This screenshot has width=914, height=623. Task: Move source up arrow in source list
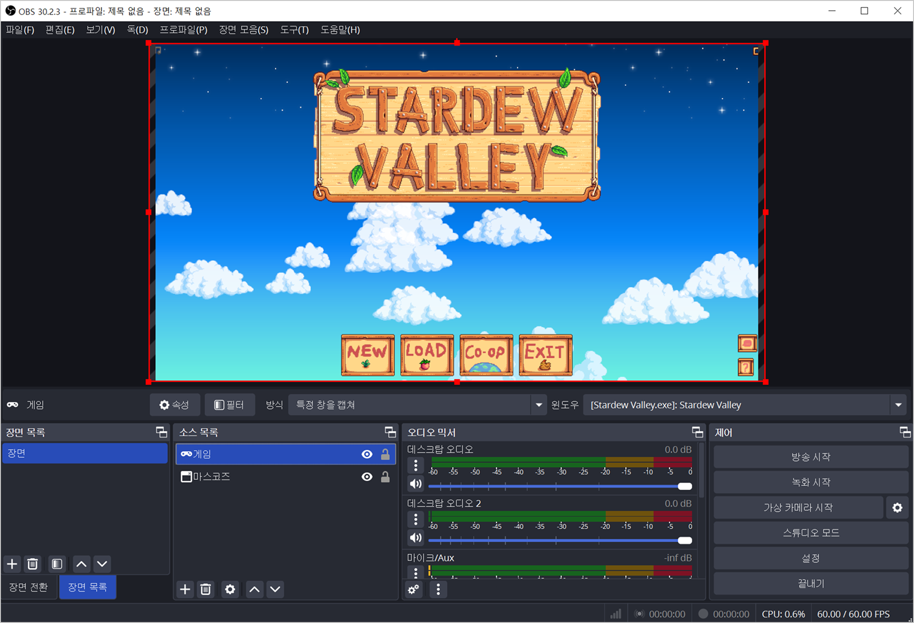pyautogui.click(x=254, y=589)
